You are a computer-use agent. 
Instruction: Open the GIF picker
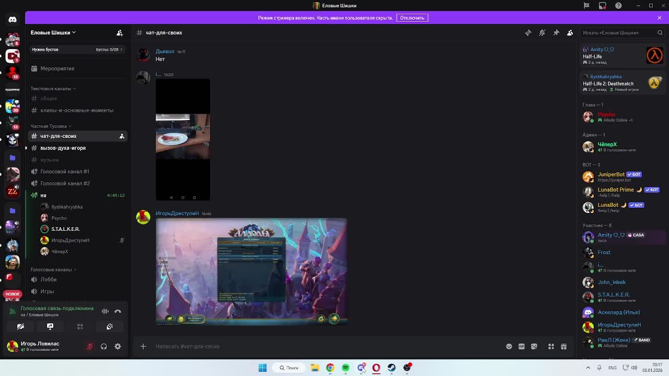pyautogui.click(x=521, y=346)
